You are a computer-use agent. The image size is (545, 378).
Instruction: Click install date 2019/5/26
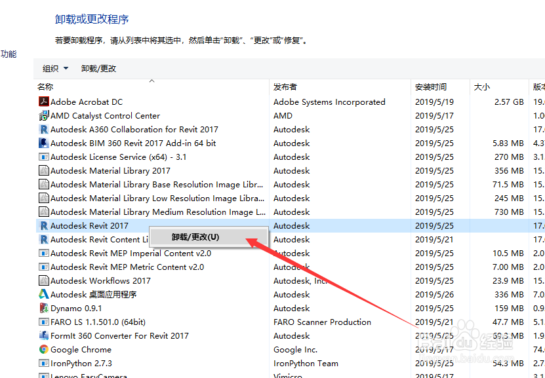(x=434, y=295)
